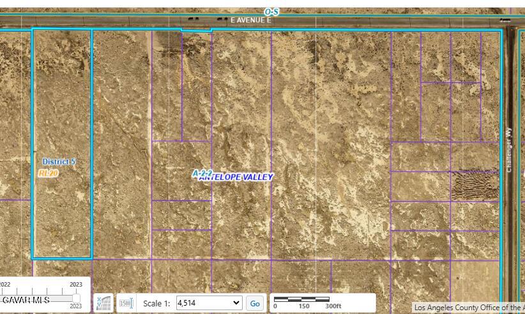Viewport: 525px width, 314px height.
Task: Click the orange RL20 zoning label
Action: coord(49,173)
